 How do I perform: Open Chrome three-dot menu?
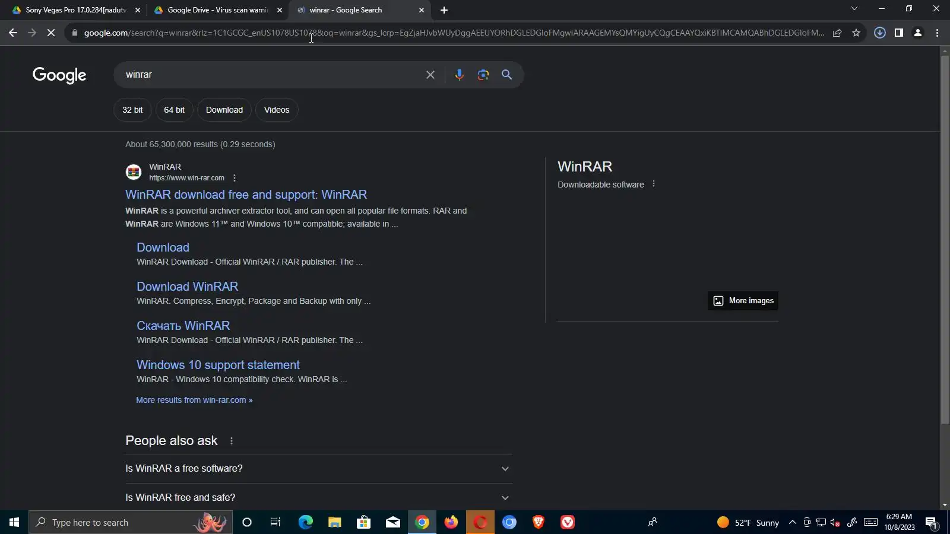(x=938, y=33)
